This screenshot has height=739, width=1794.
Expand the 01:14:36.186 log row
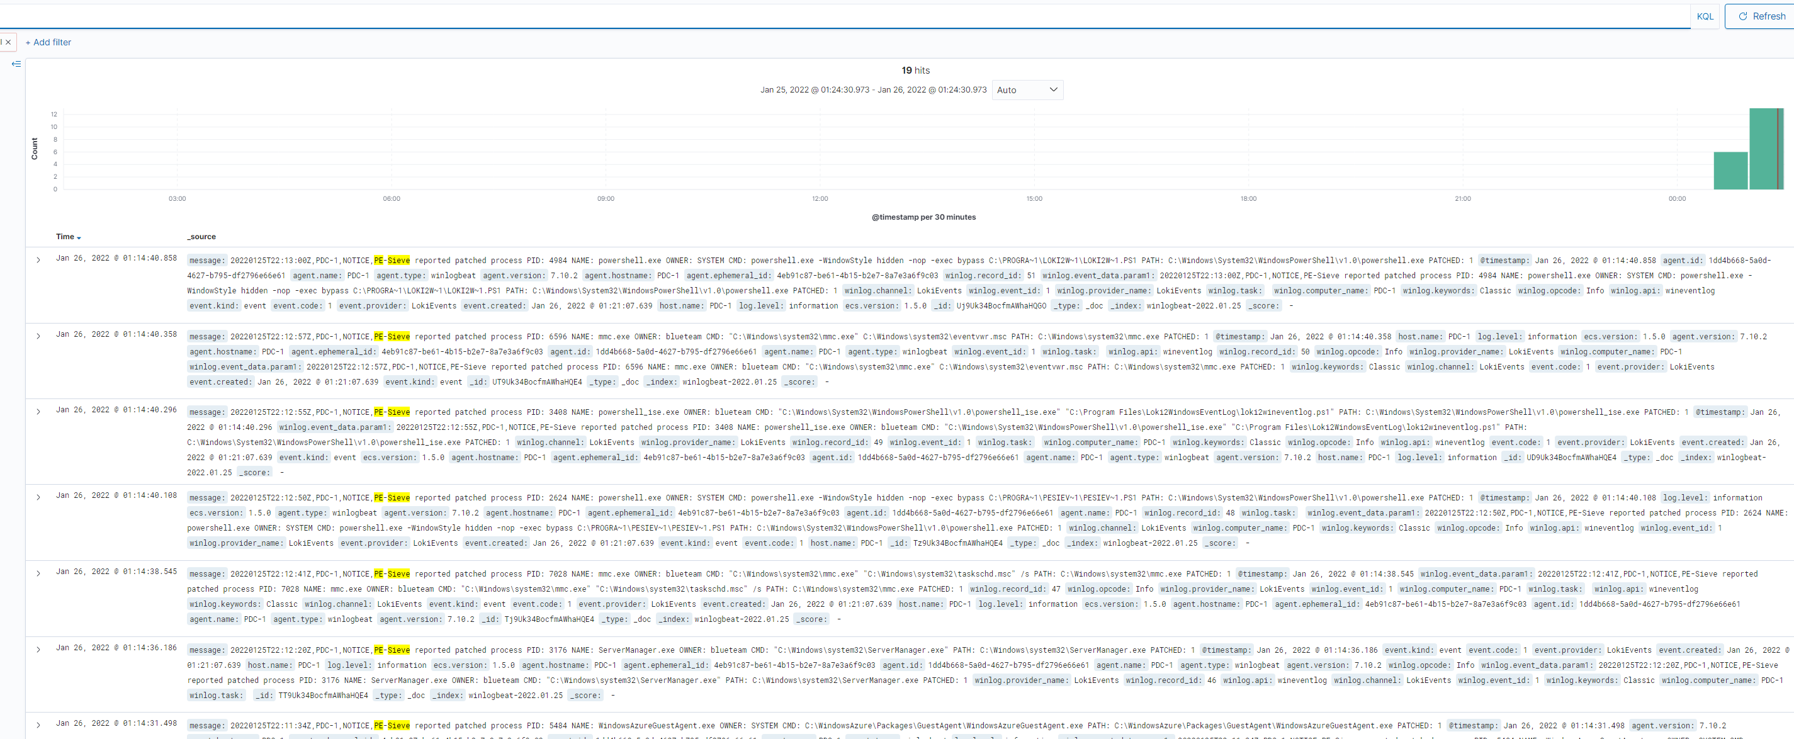point(38,649)
